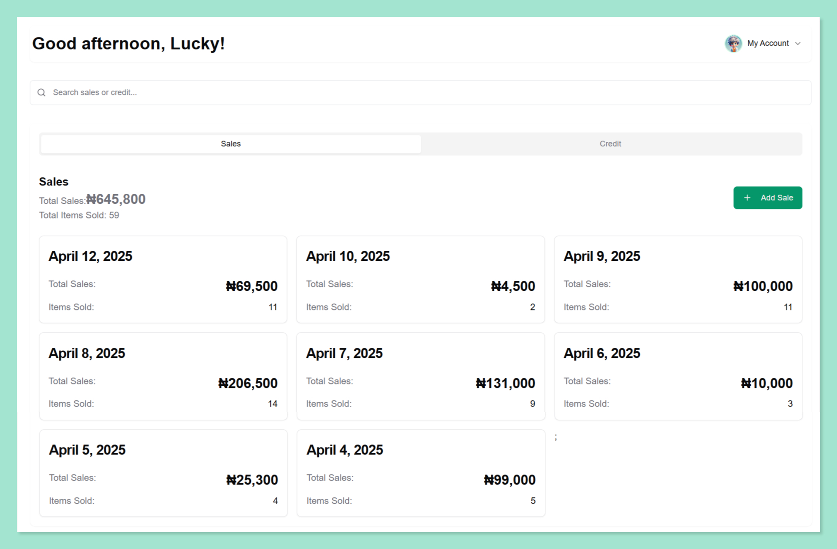This screenshot has width=837, height=549.
Task: Click the search magnifier icon
Action: click(41, 92)
